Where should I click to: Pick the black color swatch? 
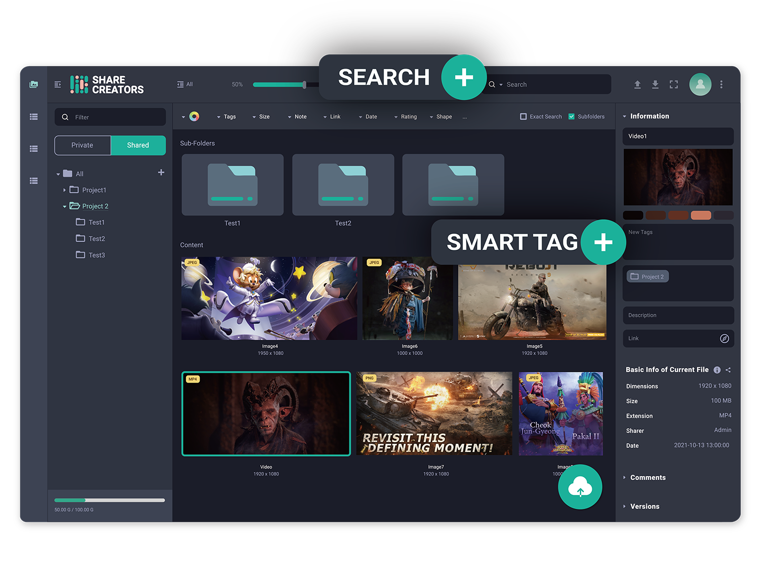click(633, 215)
